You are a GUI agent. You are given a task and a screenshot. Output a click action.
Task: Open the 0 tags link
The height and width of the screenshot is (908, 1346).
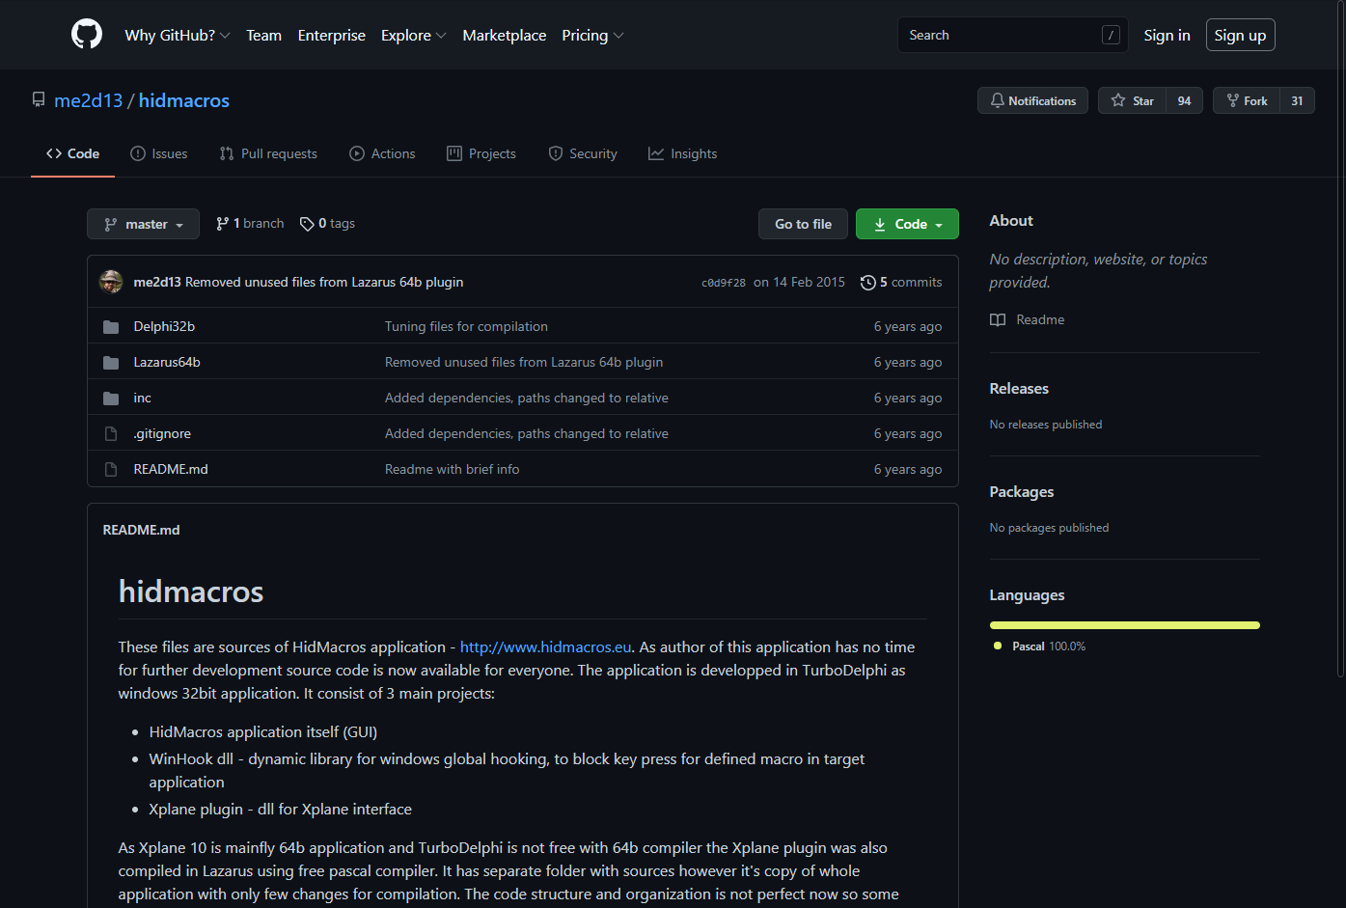[x=327, y=224]
